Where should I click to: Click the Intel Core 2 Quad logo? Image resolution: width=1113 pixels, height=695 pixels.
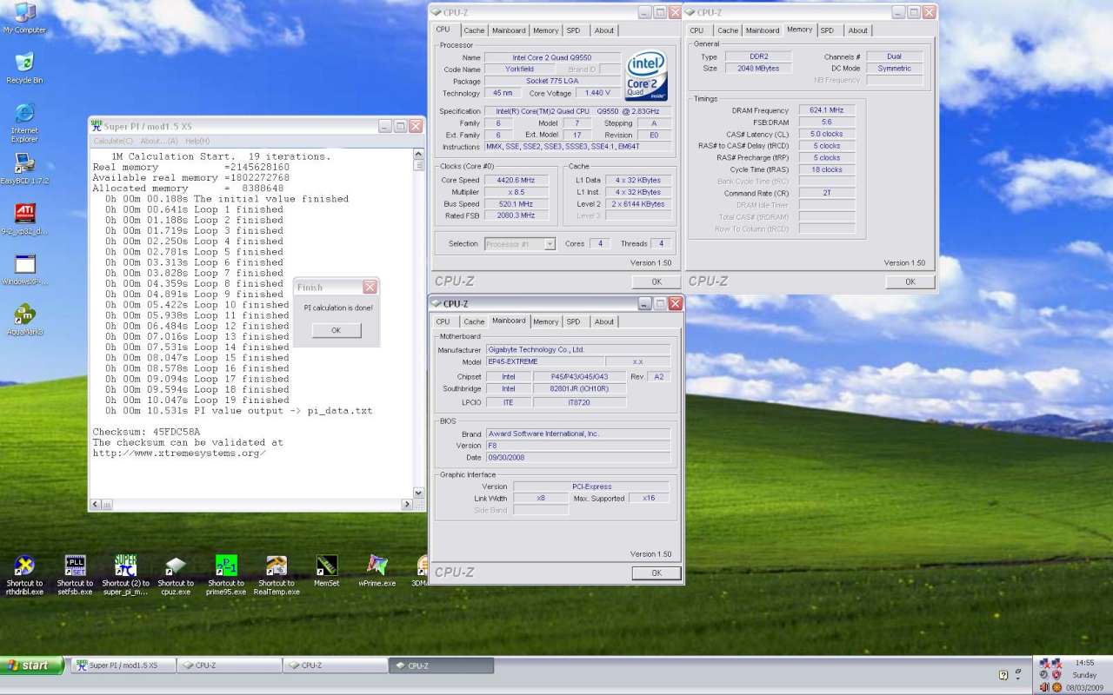646,76
